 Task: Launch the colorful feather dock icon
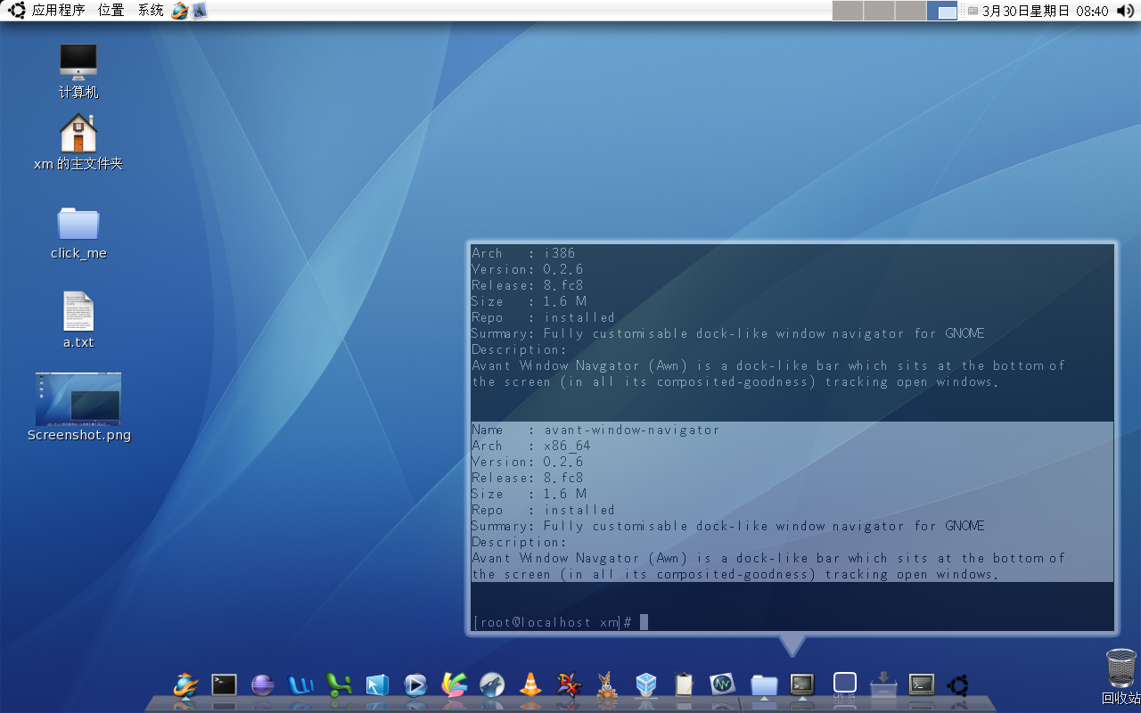click(x=455, y=684)
